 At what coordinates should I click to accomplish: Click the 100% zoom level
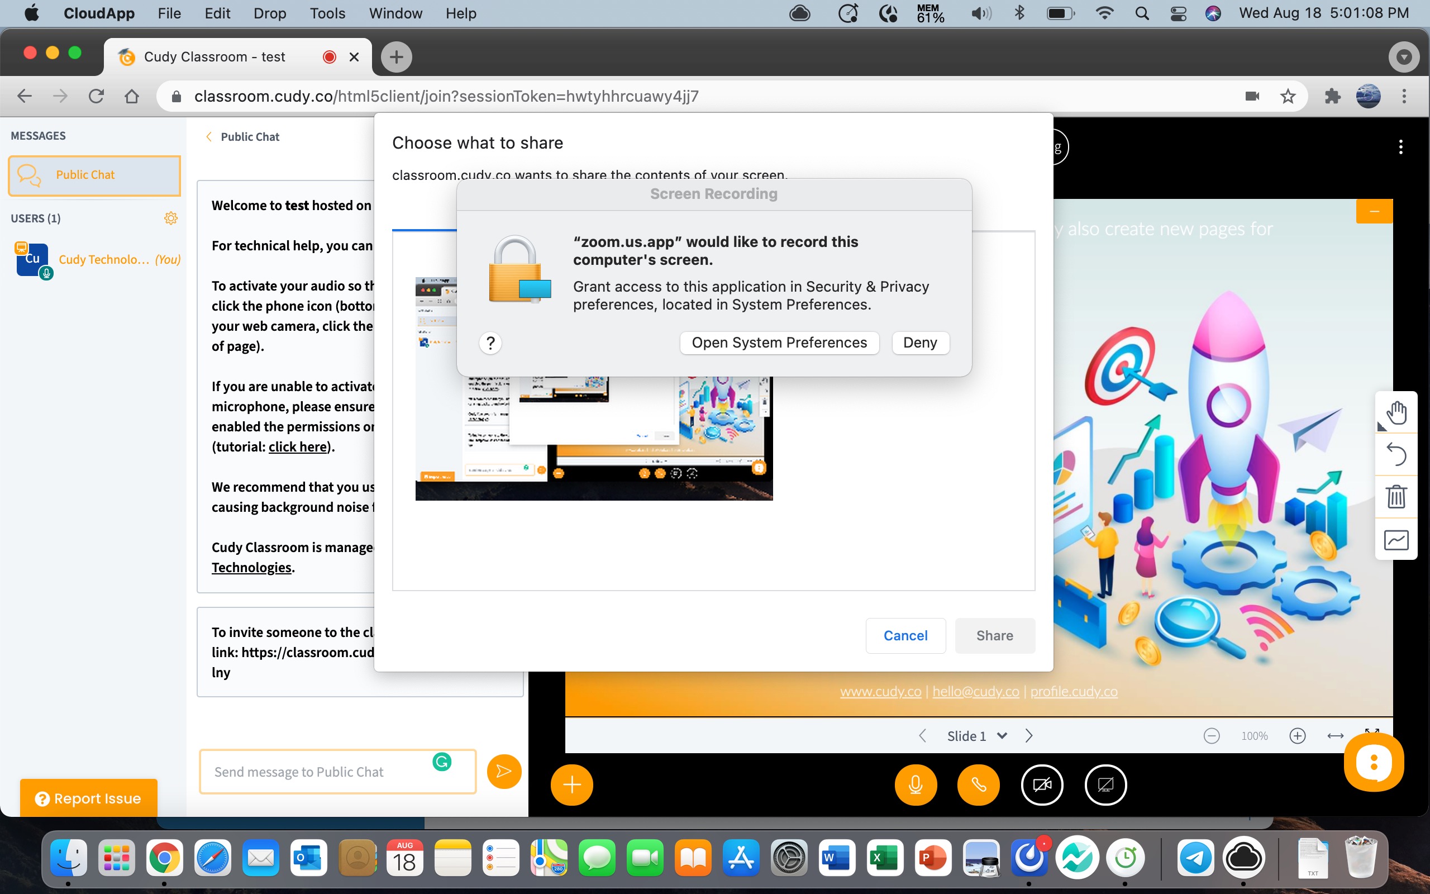point(1254,735)
